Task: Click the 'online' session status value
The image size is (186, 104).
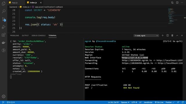Action: pyautogui.click(x=126, y=47)
